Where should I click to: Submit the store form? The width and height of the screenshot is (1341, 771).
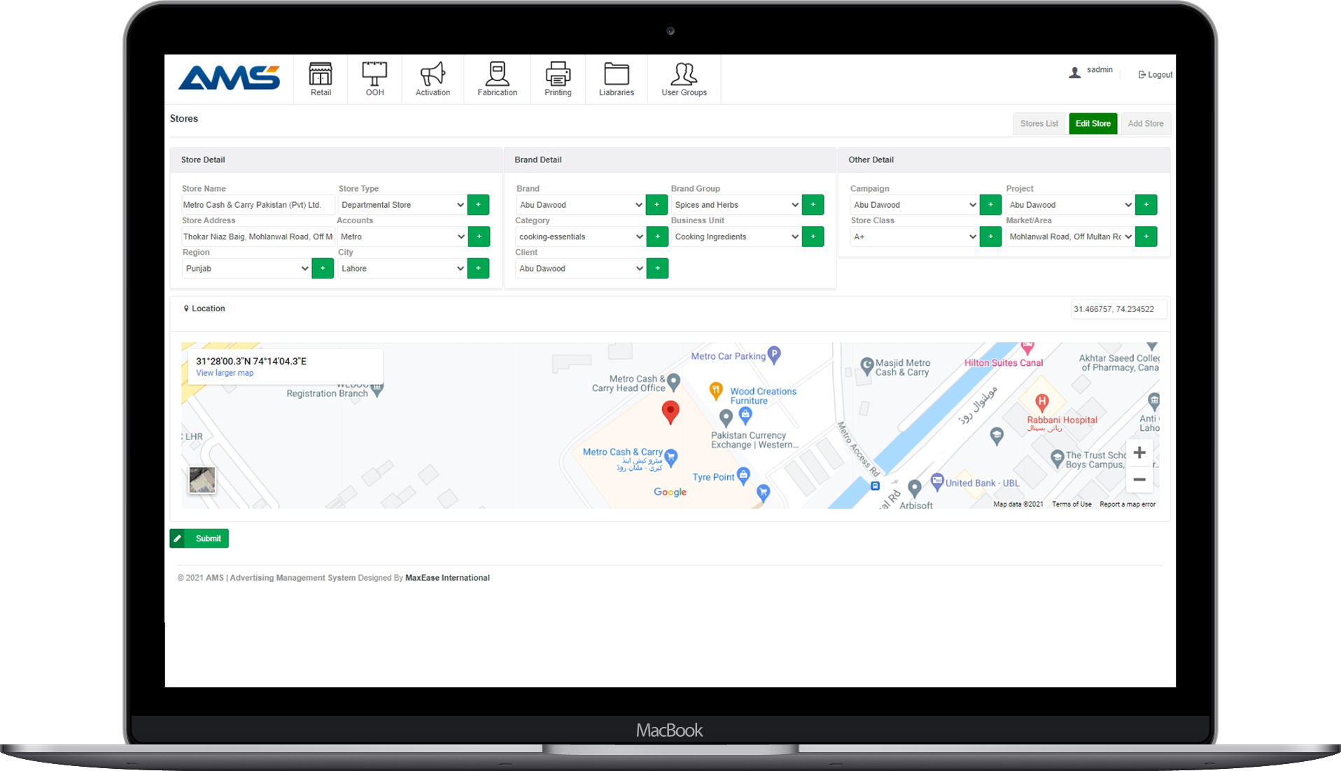[199, 539]
